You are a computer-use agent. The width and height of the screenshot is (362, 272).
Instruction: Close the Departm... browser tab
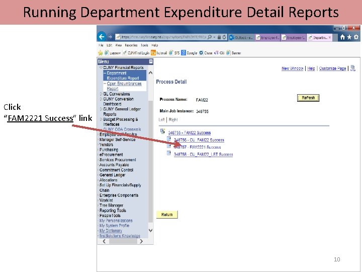(x=330, y=37)
